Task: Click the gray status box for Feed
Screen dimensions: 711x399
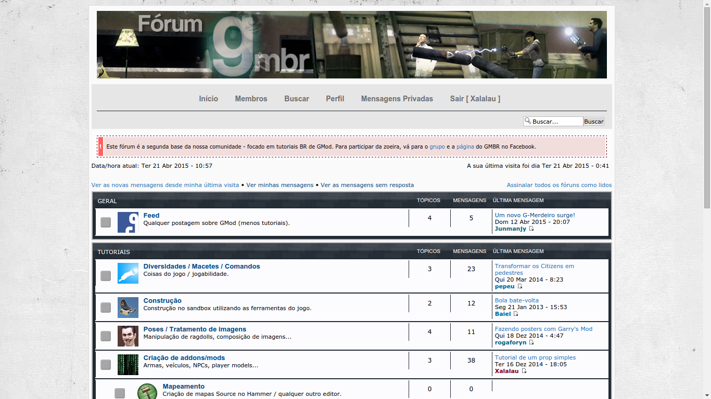Action: point(106,222)
